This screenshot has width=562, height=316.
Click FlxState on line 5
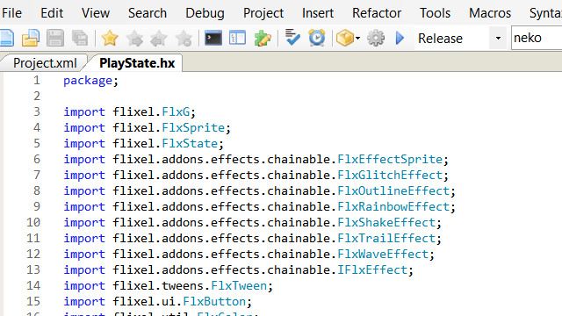(190, 144)
